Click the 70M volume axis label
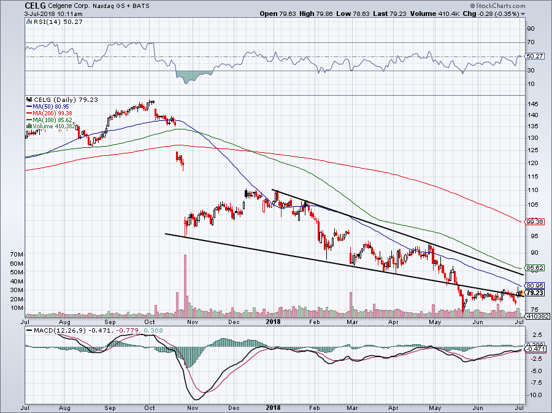 pos(17,254)
